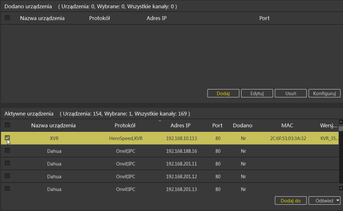Open the Odśwież dropdown arrow
This screenshot has width=343, height=211.
[x=337, y=200]
